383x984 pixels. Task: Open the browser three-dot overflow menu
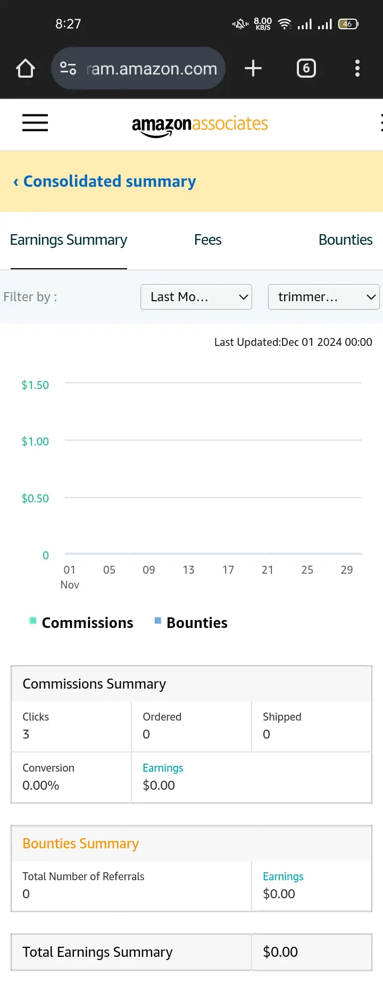click(x=357, y=68)
